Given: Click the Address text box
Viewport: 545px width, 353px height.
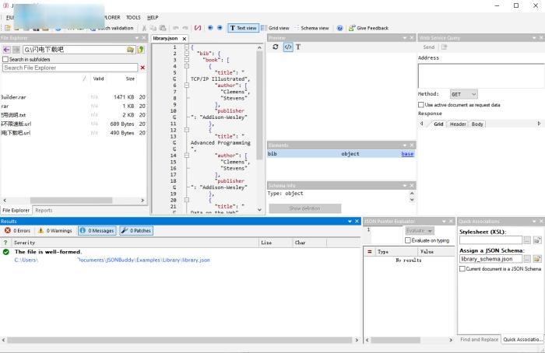Looking at the screenshot, I should (481, 75).
